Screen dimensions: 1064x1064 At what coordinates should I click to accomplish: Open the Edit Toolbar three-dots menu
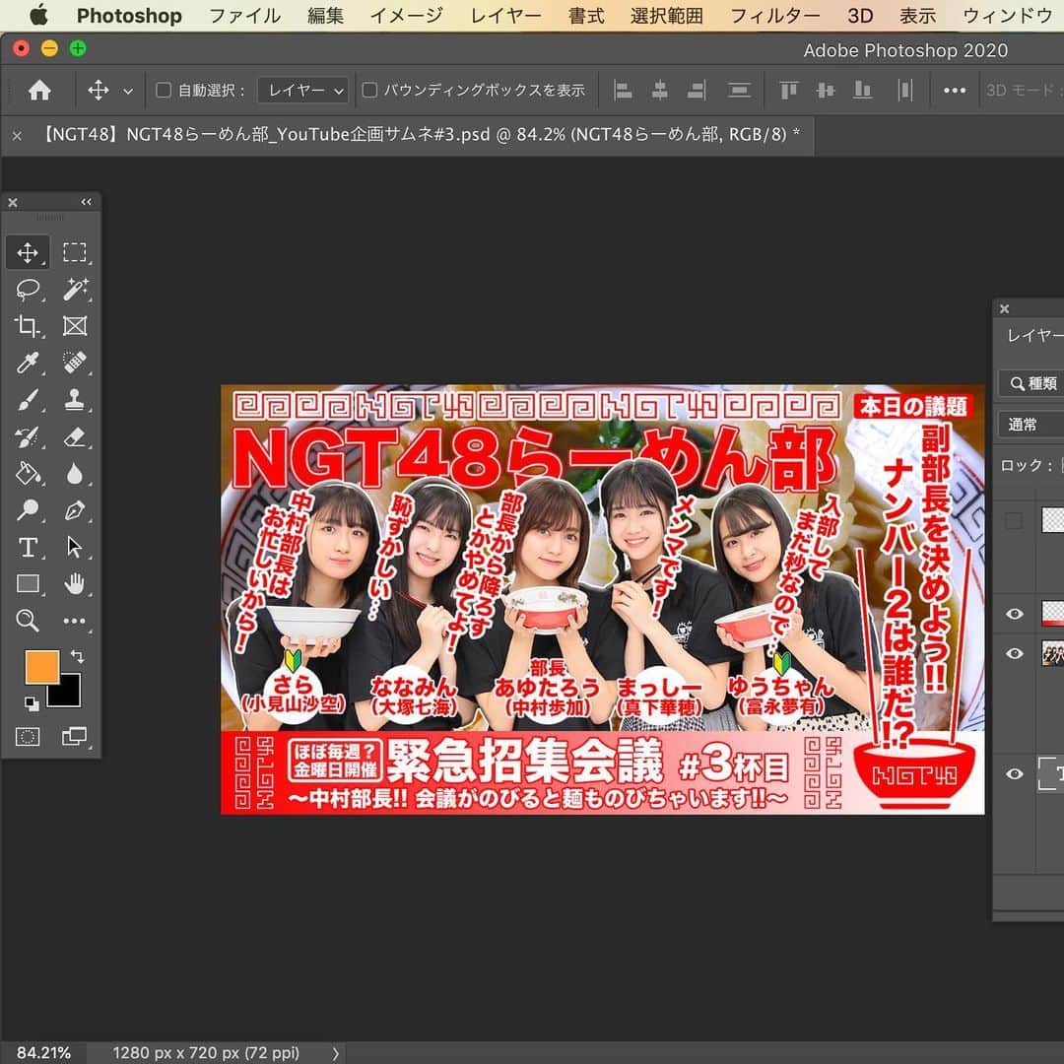(x=75, y=621)
